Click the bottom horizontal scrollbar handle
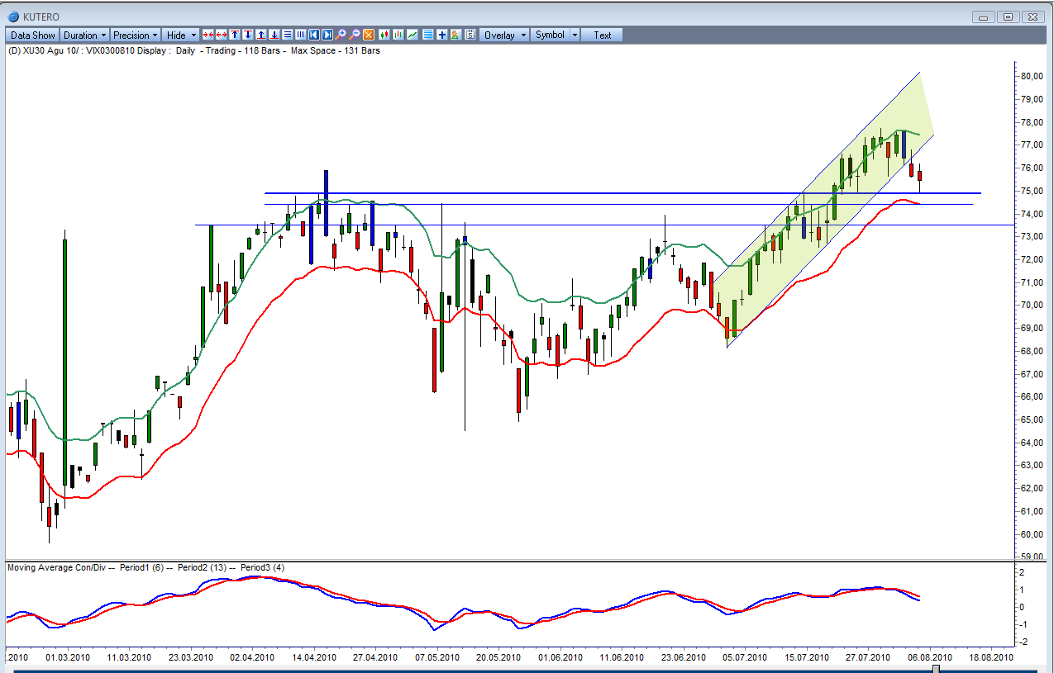Viewport: 1054px width, 673px height. pyautogui.click(x=935, y=670)
